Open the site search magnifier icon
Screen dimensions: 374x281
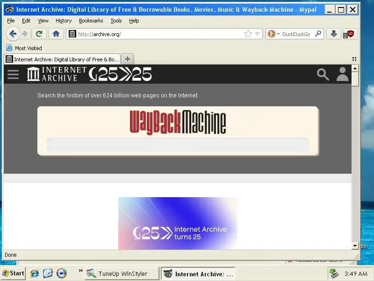pyautogui.click(x=323, y=74)
